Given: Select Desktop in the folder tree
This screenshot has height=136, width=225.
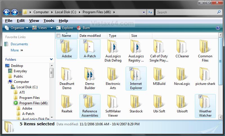Looking at the screenshot, I should point(17,66).
